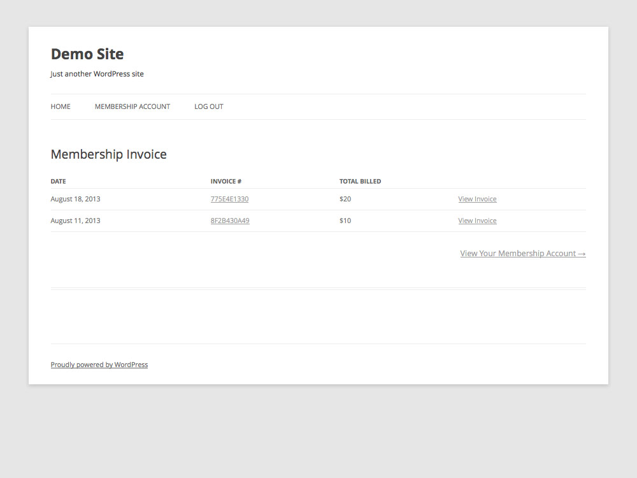Click LOG OUT in the navigation bar
Viewport: 637px width, 478px height.
[x=208, y=106]
